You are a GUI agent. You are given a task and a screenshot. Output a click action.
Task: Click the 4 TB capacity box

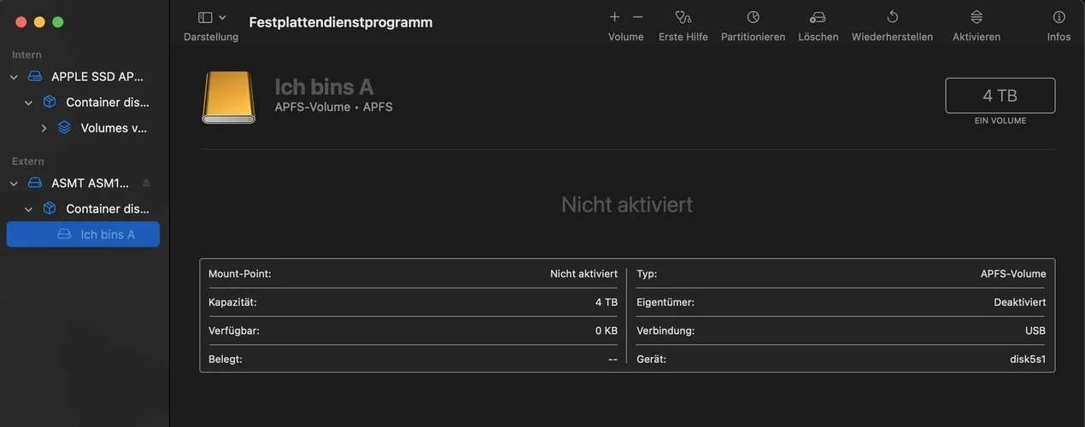click(x=1000, y=96)
